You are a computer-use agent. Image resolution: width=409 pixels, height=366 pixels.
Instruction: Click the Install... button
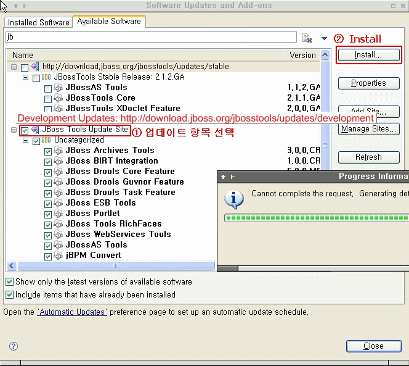[x=368, y=55]
